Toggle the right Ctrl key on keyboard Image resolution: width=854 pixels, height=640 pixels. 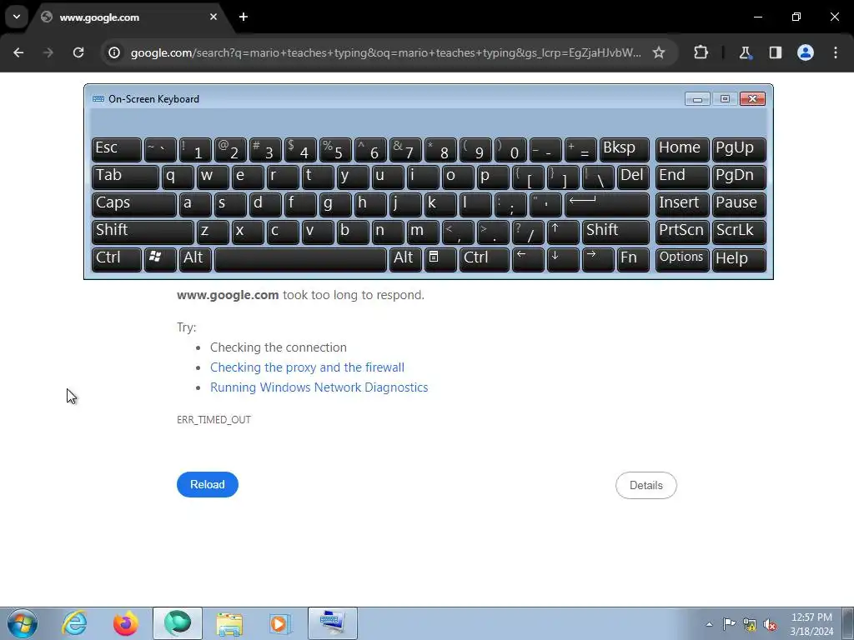[485, 259]
